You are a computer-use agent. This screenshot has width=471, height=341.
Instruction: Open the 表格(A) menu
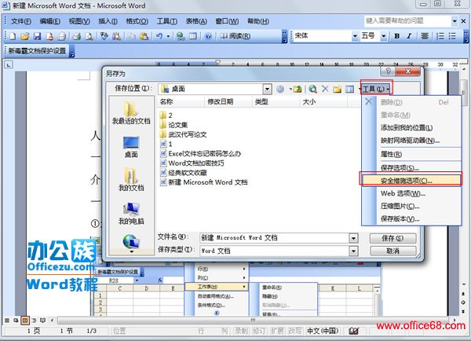[x=196, y=21]
